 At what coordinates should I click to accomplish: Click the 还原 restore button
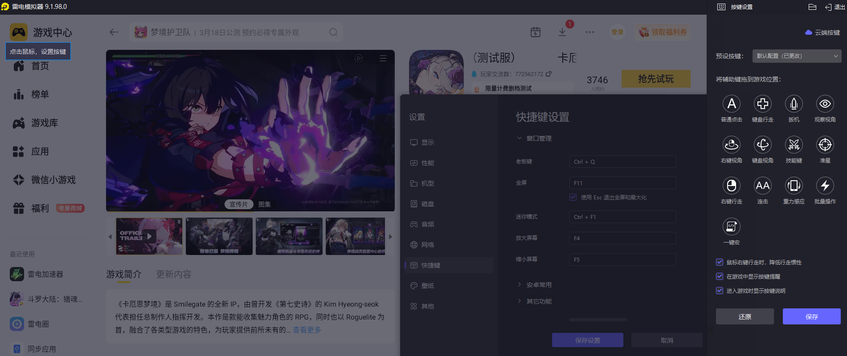[x=745, y=317]
